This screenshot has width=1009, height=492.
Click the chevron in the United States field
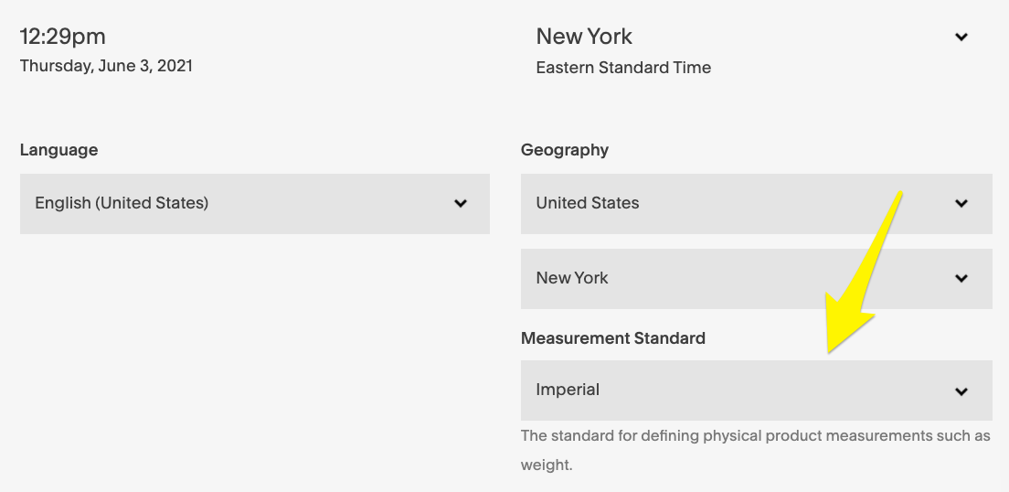(x=961, y=204)
